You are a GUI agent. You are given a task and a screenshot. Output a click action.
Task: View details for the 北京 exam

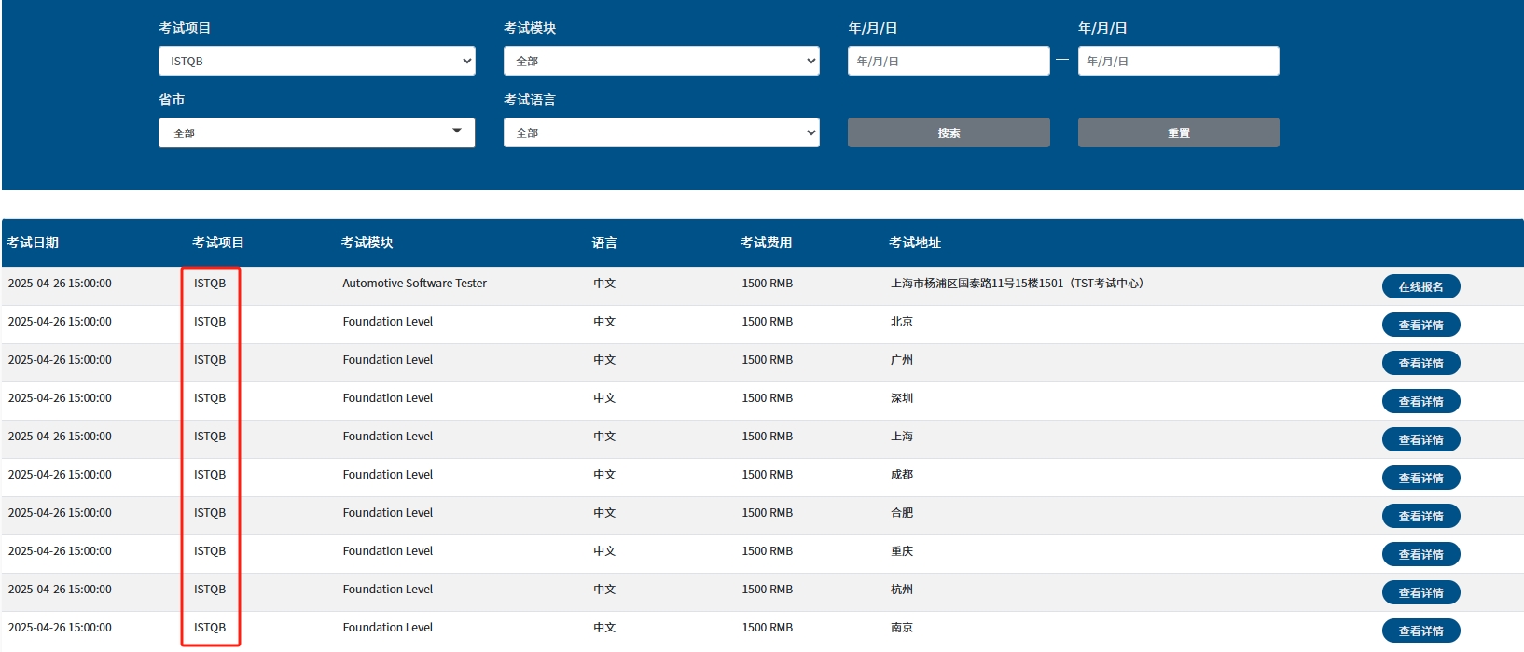(x=1420, y=325)
